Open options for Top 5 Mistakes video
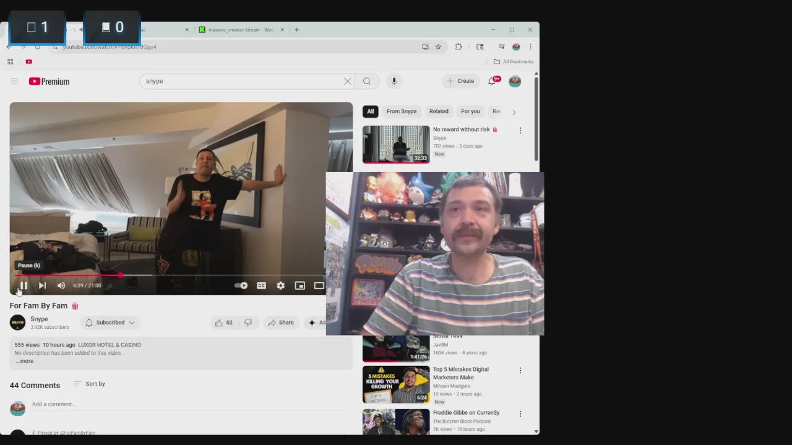The width and height of the screenshot is (792, 445). tap(520, 370)
